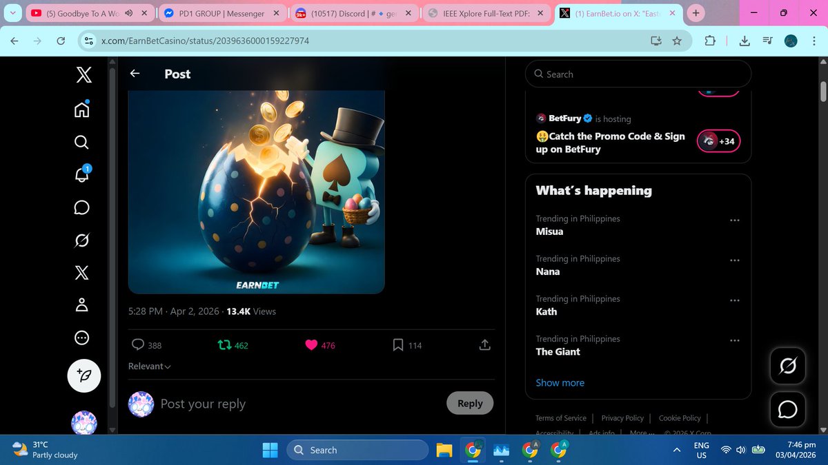Open Grok from the left sidebar
The height and width of the screenshot is (465, 828).
81,240
